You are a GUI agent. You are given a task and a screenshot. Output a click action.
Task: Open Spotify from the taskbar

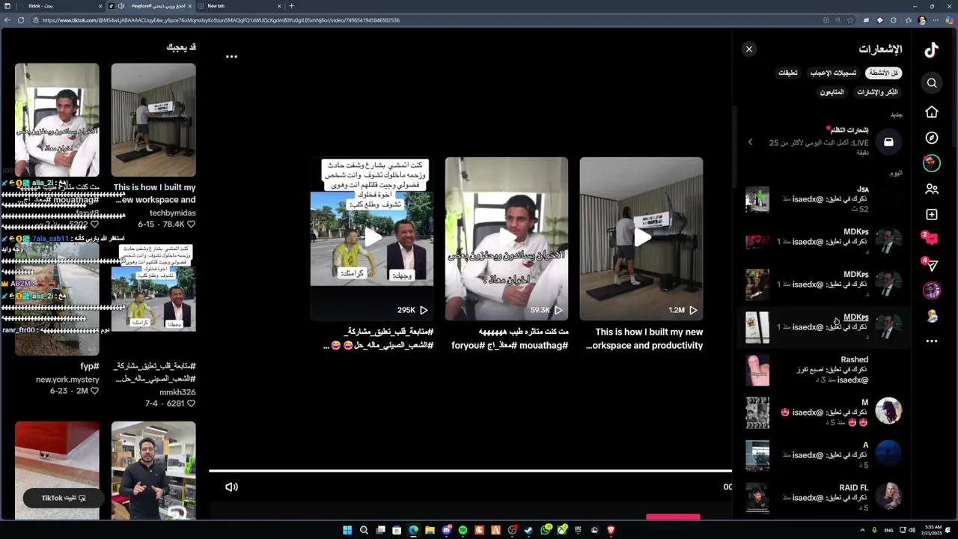pos(463,530)
